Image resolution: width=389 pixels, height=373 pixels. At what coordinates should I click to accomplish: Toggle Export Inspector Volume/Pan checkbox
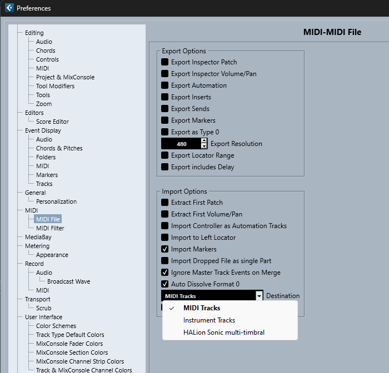tap(164, 74)
